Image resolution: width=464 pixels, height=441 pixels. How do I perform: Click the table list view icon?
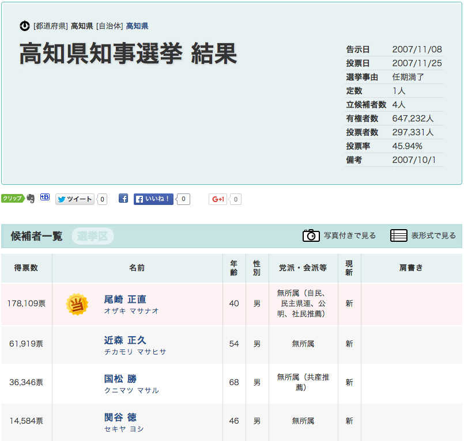[x=399, y=235]
